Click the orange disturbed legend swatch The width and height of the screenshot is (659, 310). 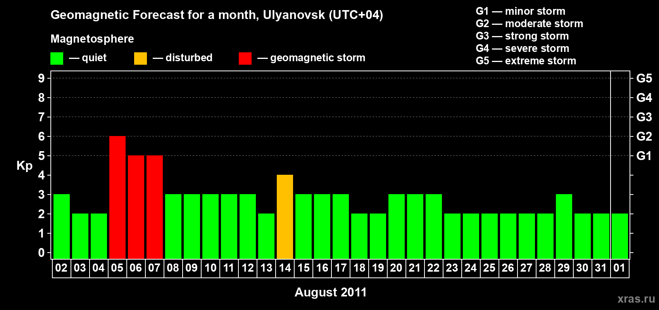click(x=140, y=59)
